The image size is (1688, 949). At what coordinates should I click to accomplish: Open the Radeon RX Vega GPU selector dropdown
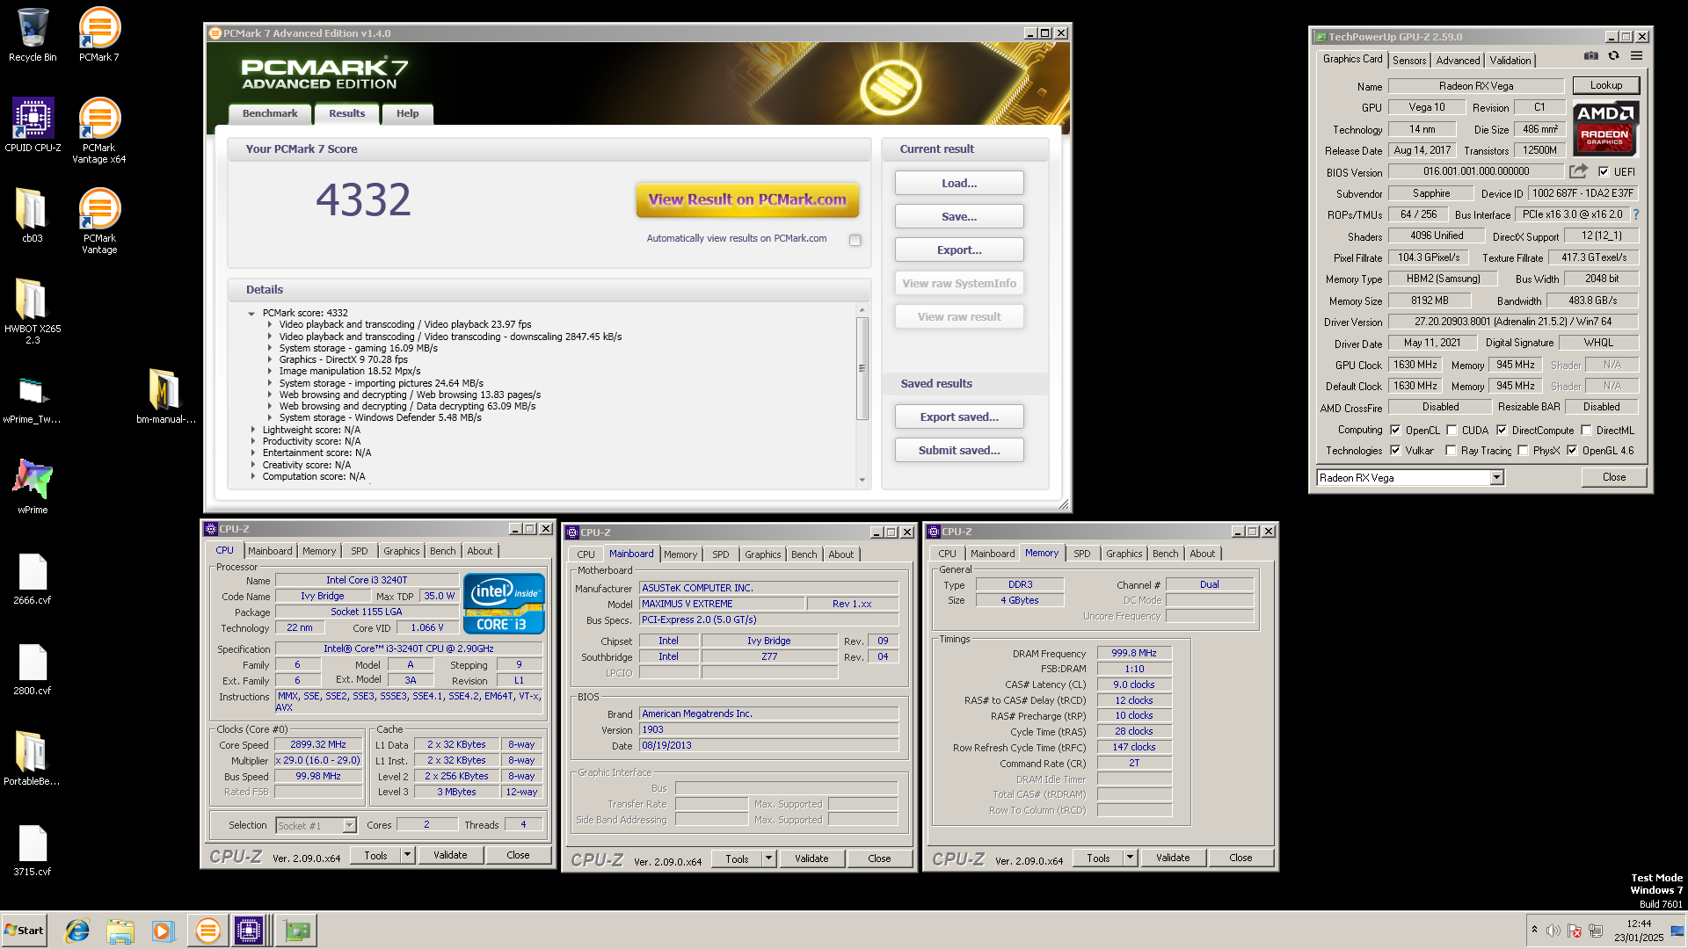tap(1496, 478)
